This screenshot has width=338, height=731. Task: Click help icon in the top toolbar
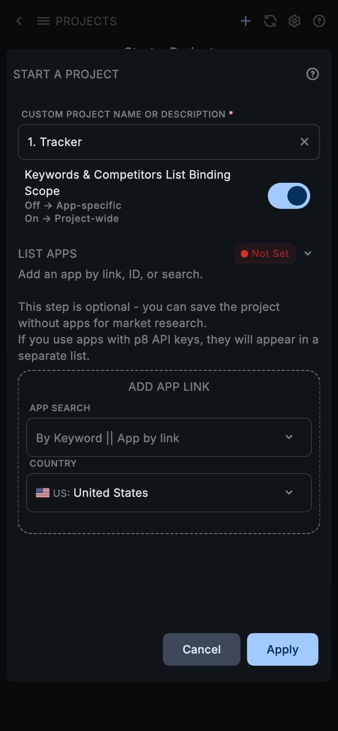pos(319,21)
